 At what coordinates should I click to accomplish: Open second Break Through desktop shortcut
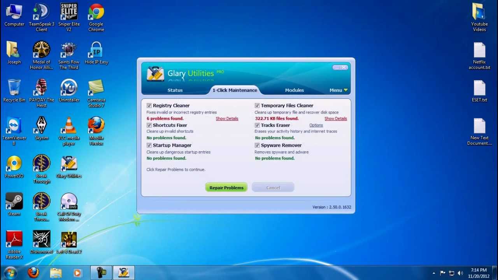point(42,207)
